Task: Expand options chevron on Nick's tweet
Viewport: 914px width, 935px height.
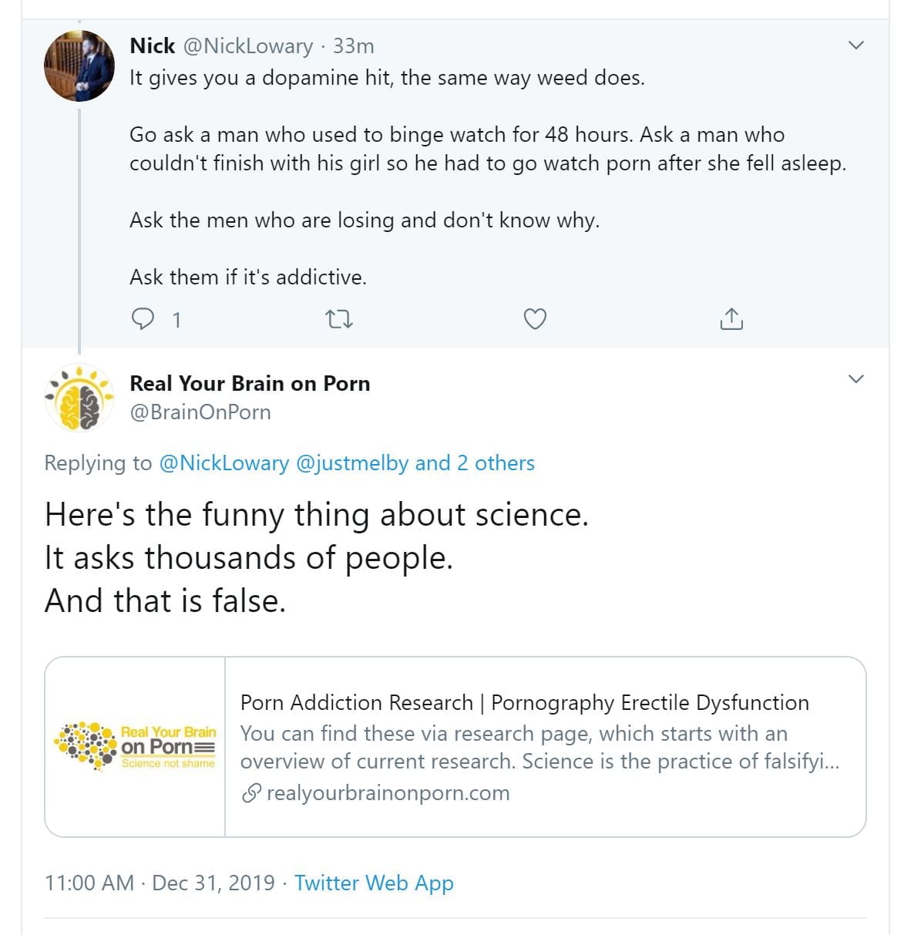Action: coord(855,45)
